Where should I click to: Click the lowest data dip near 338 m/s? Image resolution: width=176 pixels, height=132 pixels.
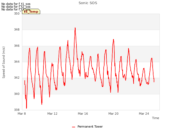[x=26, y=108]
